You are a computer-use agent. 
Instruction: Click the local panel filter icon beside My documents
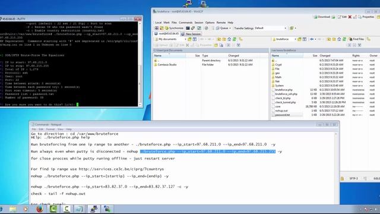(x=195, y=39)
